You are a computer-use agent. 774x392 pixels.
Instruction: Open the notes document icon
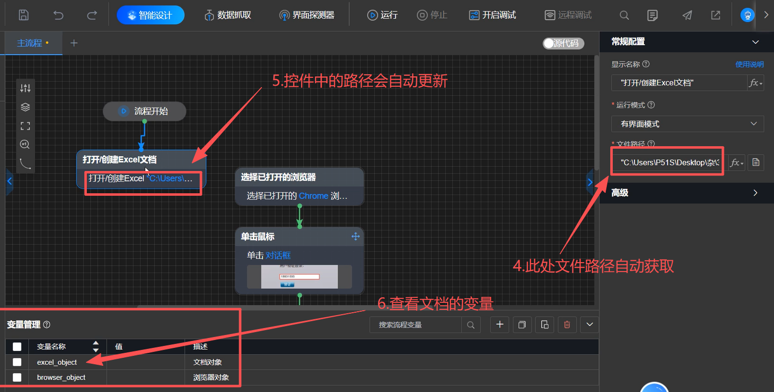tap(652, 15)
